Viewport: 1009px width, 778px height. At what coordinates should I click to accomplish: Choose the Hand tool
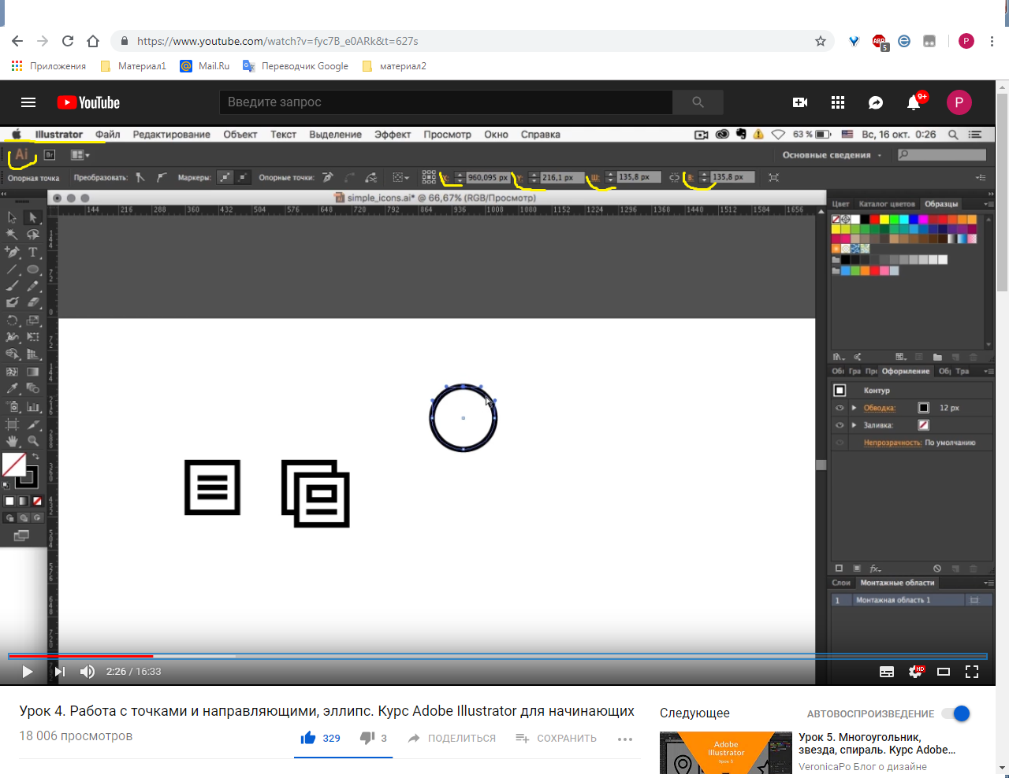12,441
